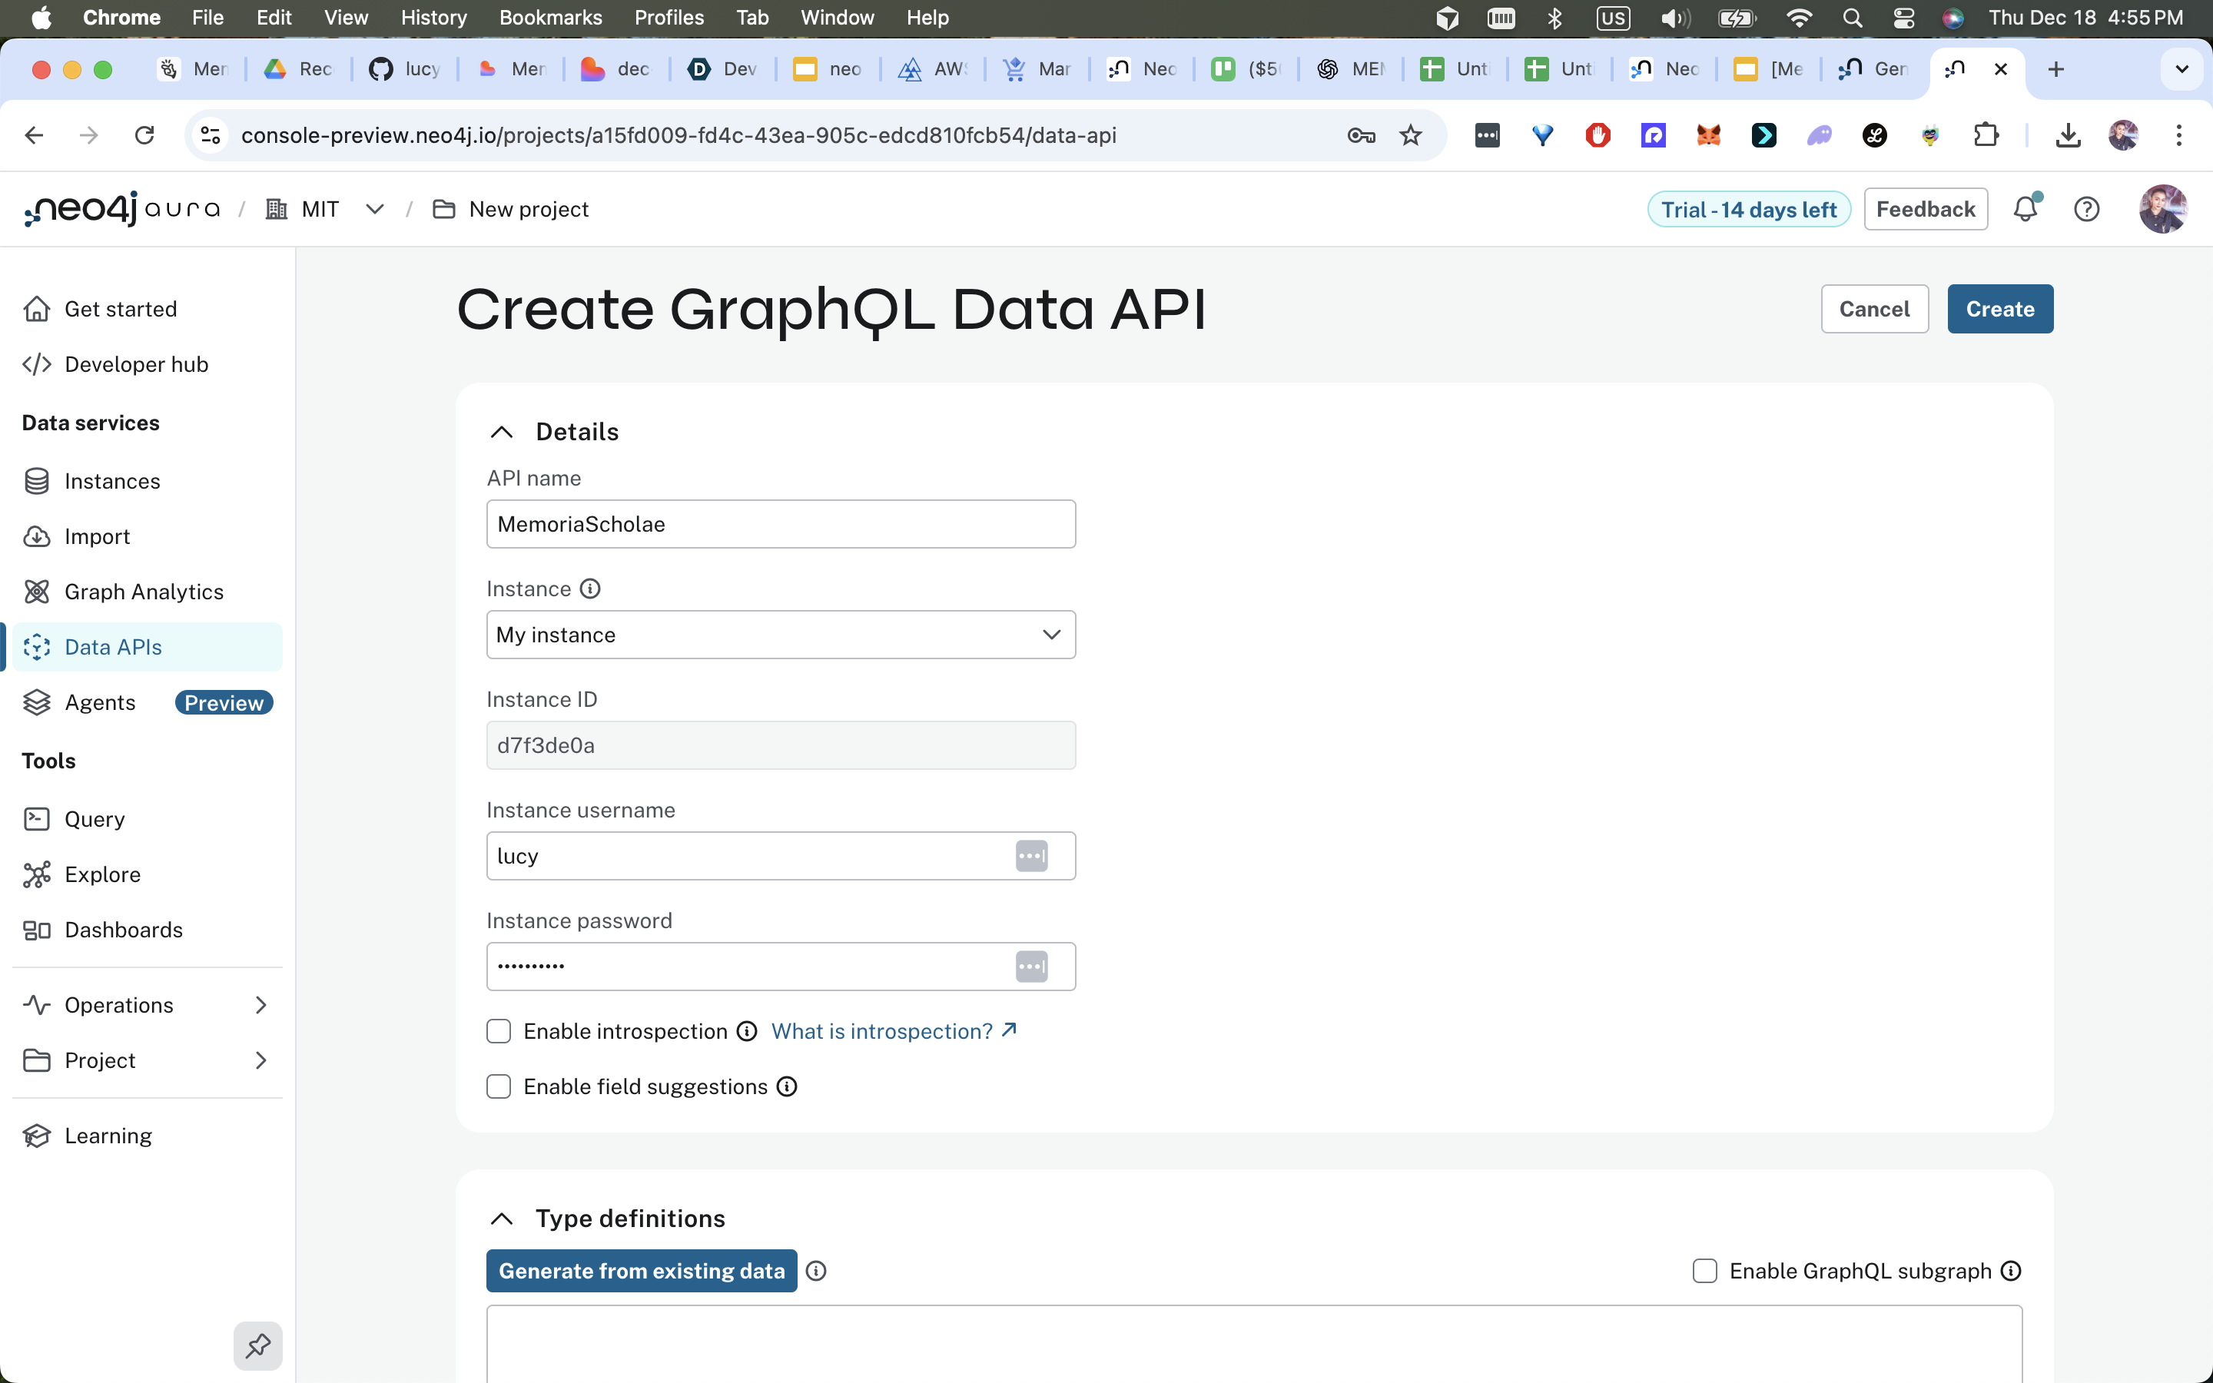This screenshot has height=1383, width=2213.
Task: Click the API name input field
Action: click(x=780, y=524)
